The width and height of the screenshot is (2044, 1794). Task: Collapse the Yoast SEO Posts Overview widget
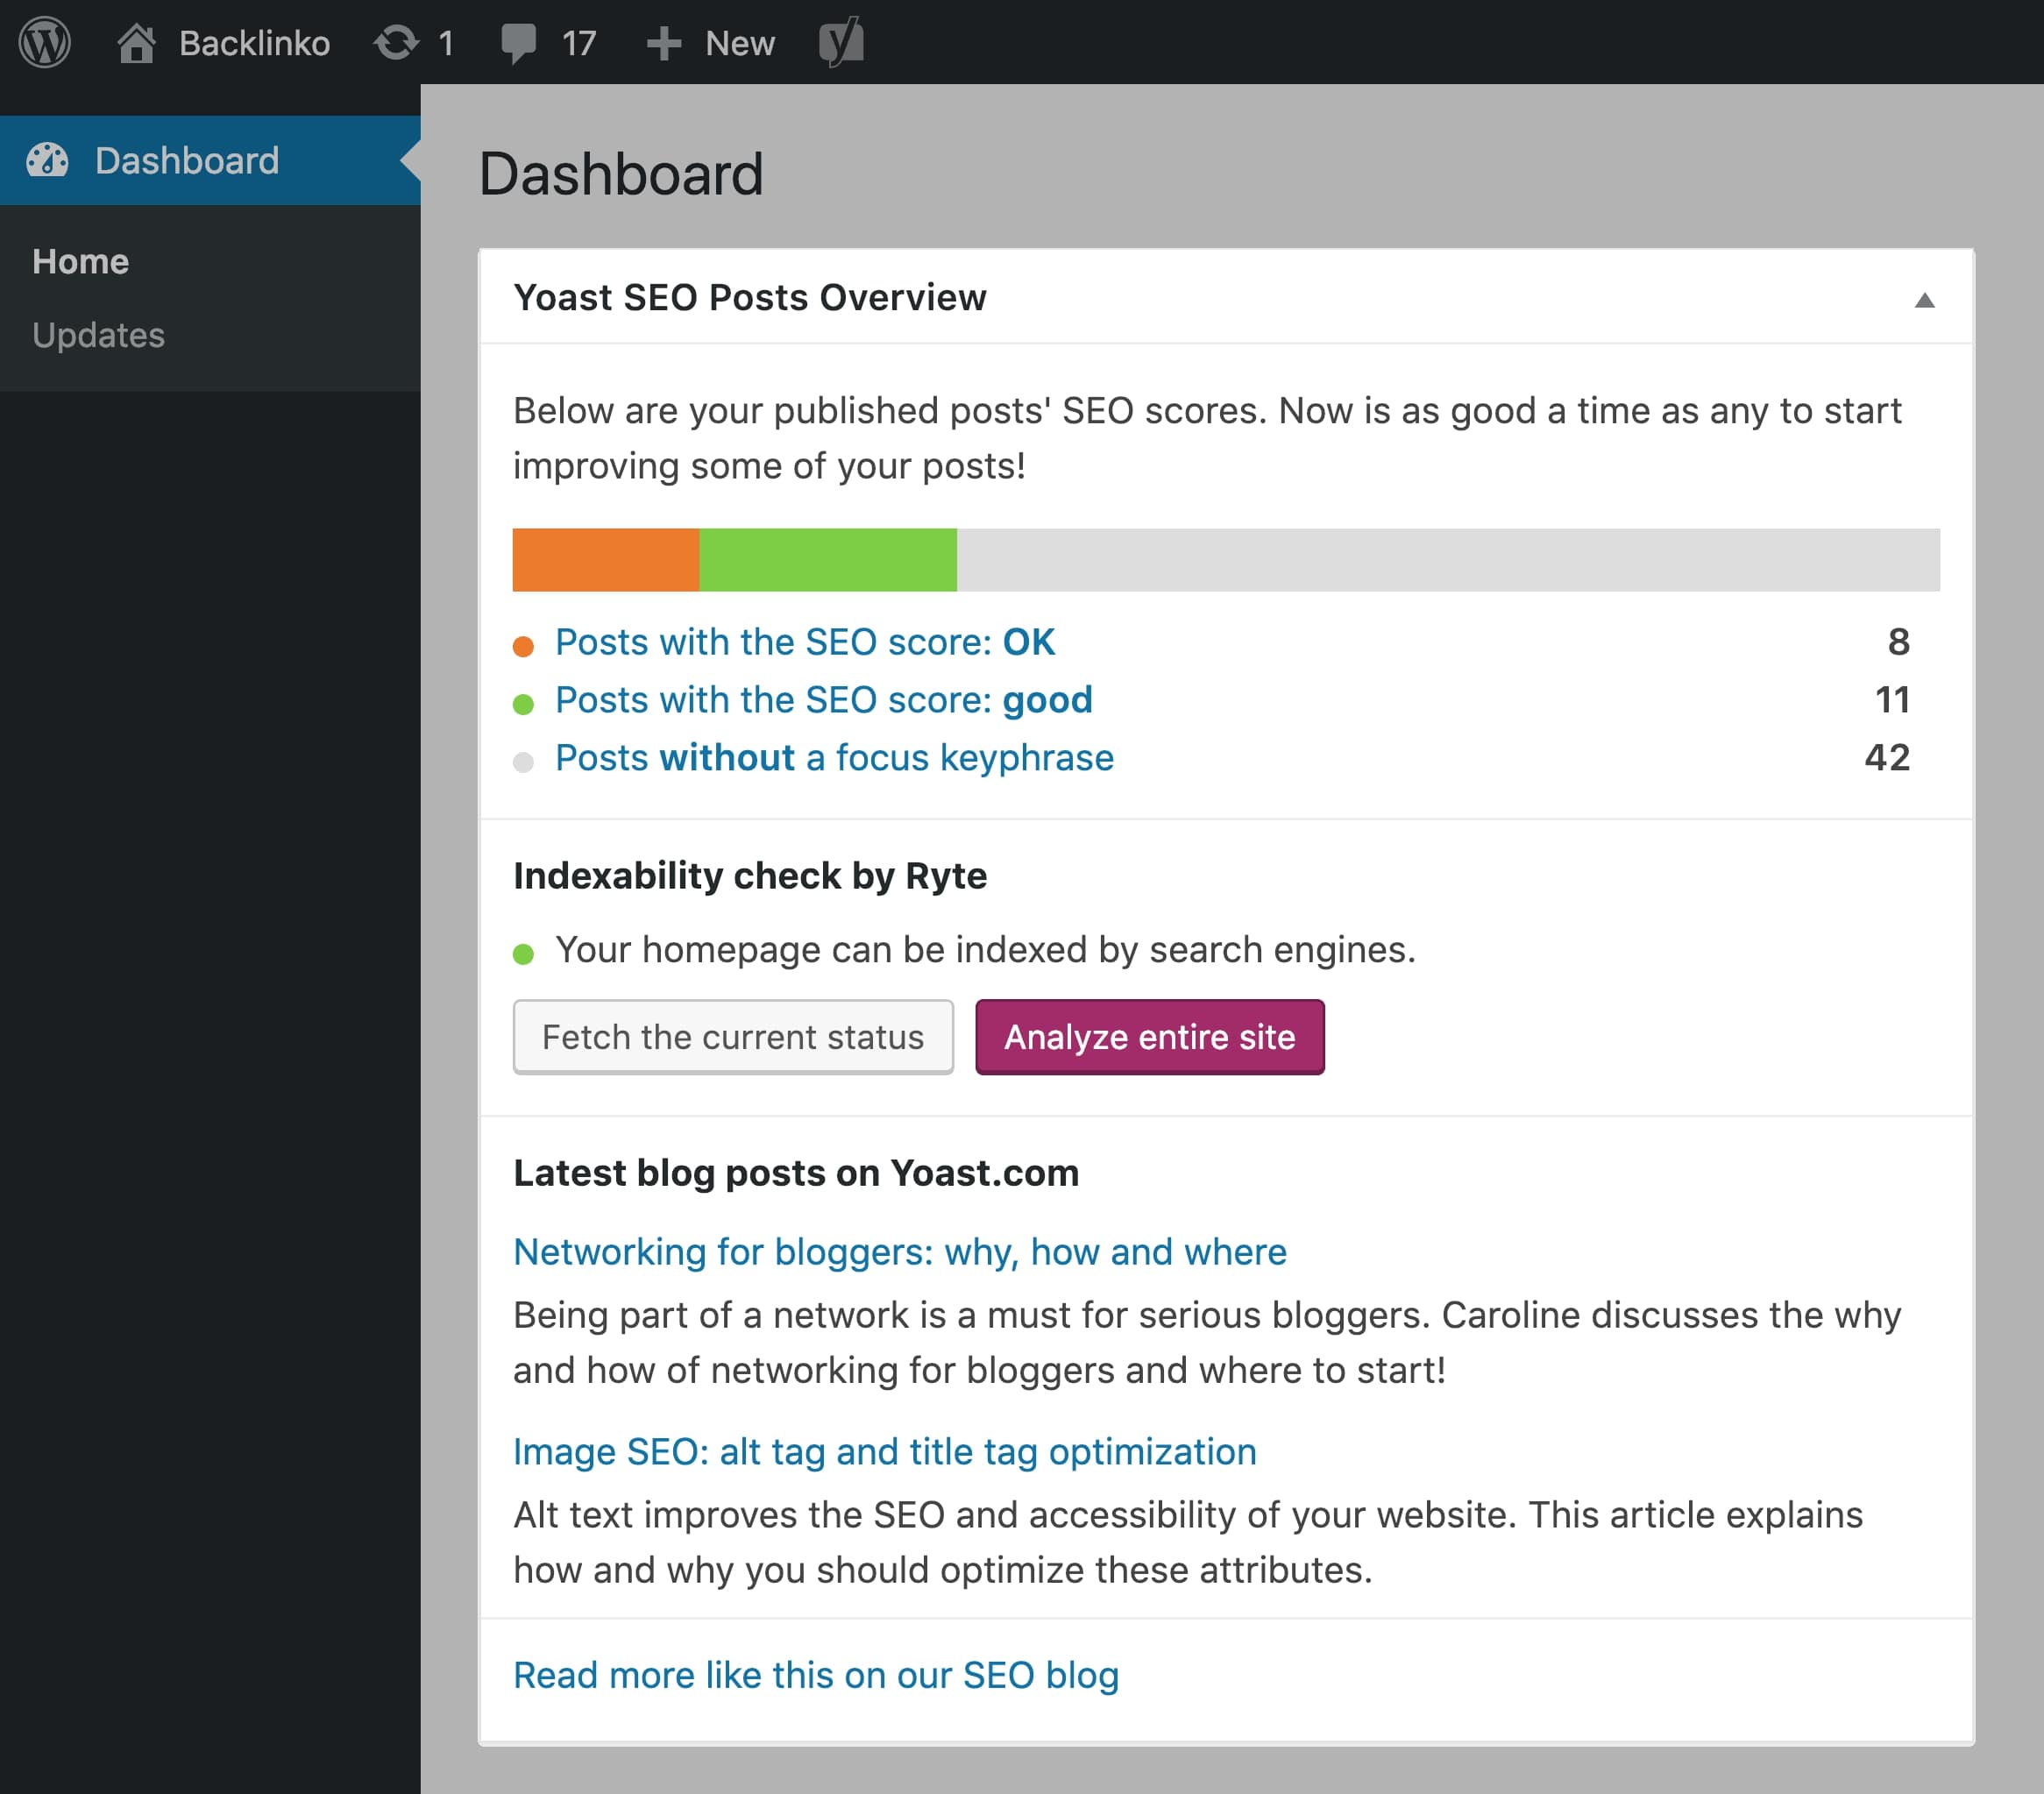(1925, 299)
